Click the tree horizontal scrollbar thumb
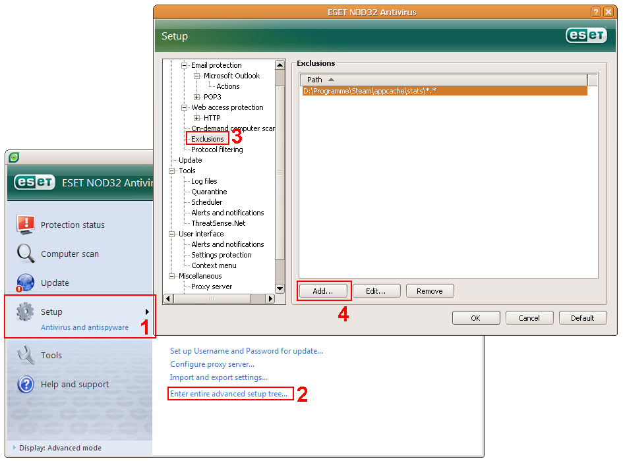This screenshot has height=461, width=623. (212, 298)
